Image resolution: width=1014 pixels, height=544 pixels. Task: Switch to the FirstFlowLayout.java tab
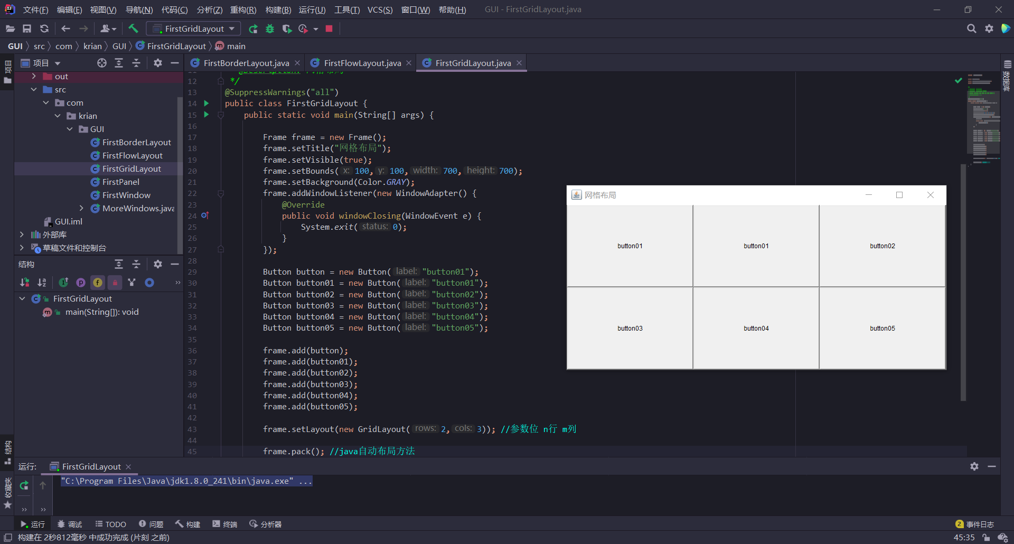(x=361, y=62)
